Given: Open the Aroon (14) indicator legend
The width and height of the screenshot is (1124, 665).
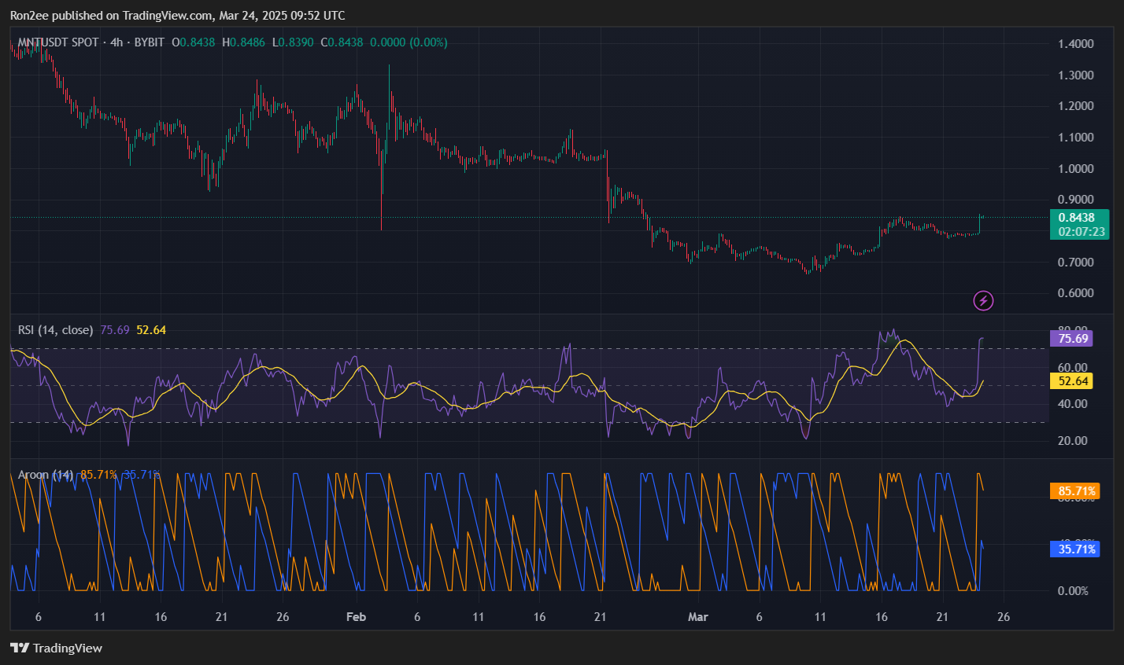Looking at the screenshot, I should point(46,475).
